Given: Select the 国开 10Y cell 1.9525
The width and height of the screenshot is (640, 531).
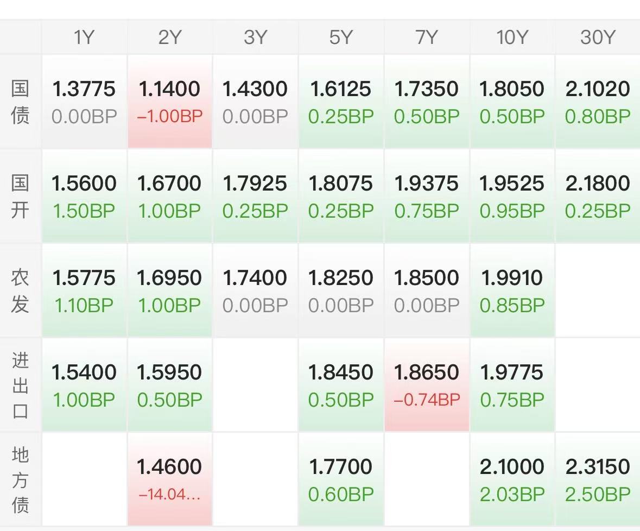Looking at the screenshot, I should [x=512, y=196].
